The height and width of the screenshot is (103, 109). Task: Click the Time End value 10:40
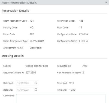(x=72, y=90)
